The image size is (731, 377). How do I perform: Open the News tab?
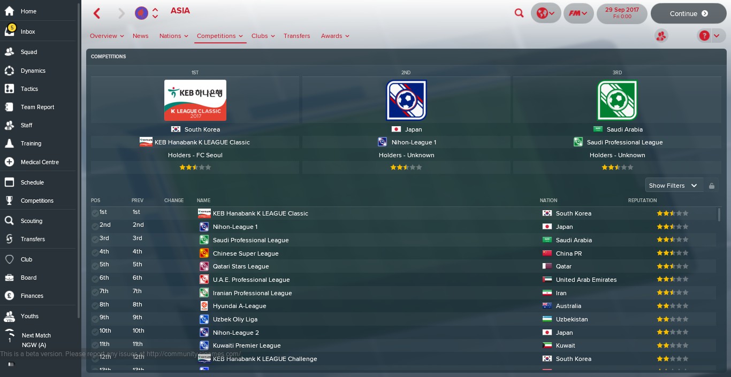click(x=140, y=36)
